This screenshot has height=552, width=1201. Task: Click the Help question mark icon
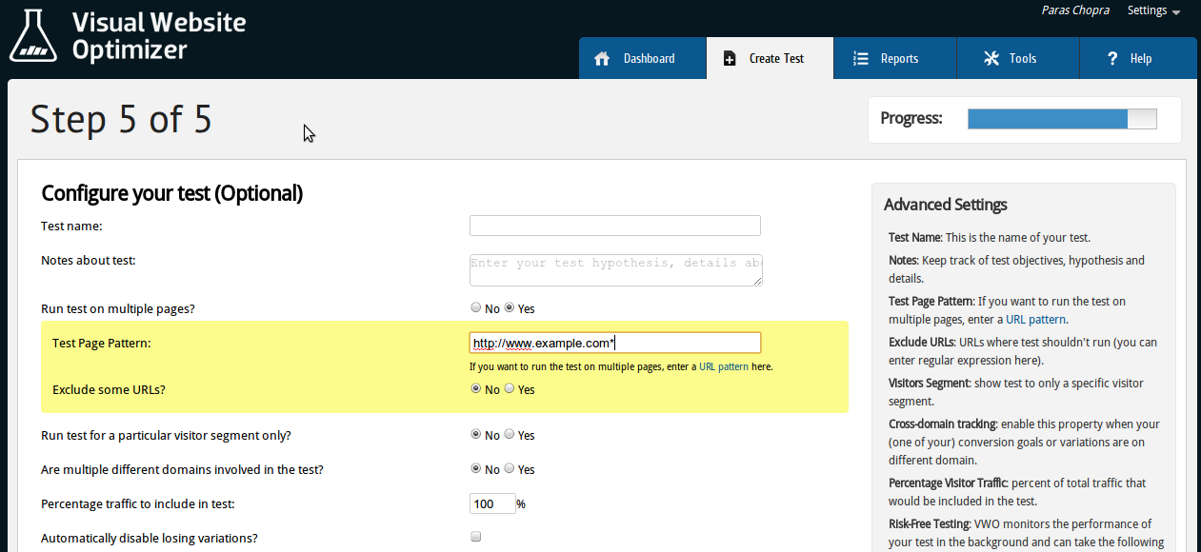1111,58
